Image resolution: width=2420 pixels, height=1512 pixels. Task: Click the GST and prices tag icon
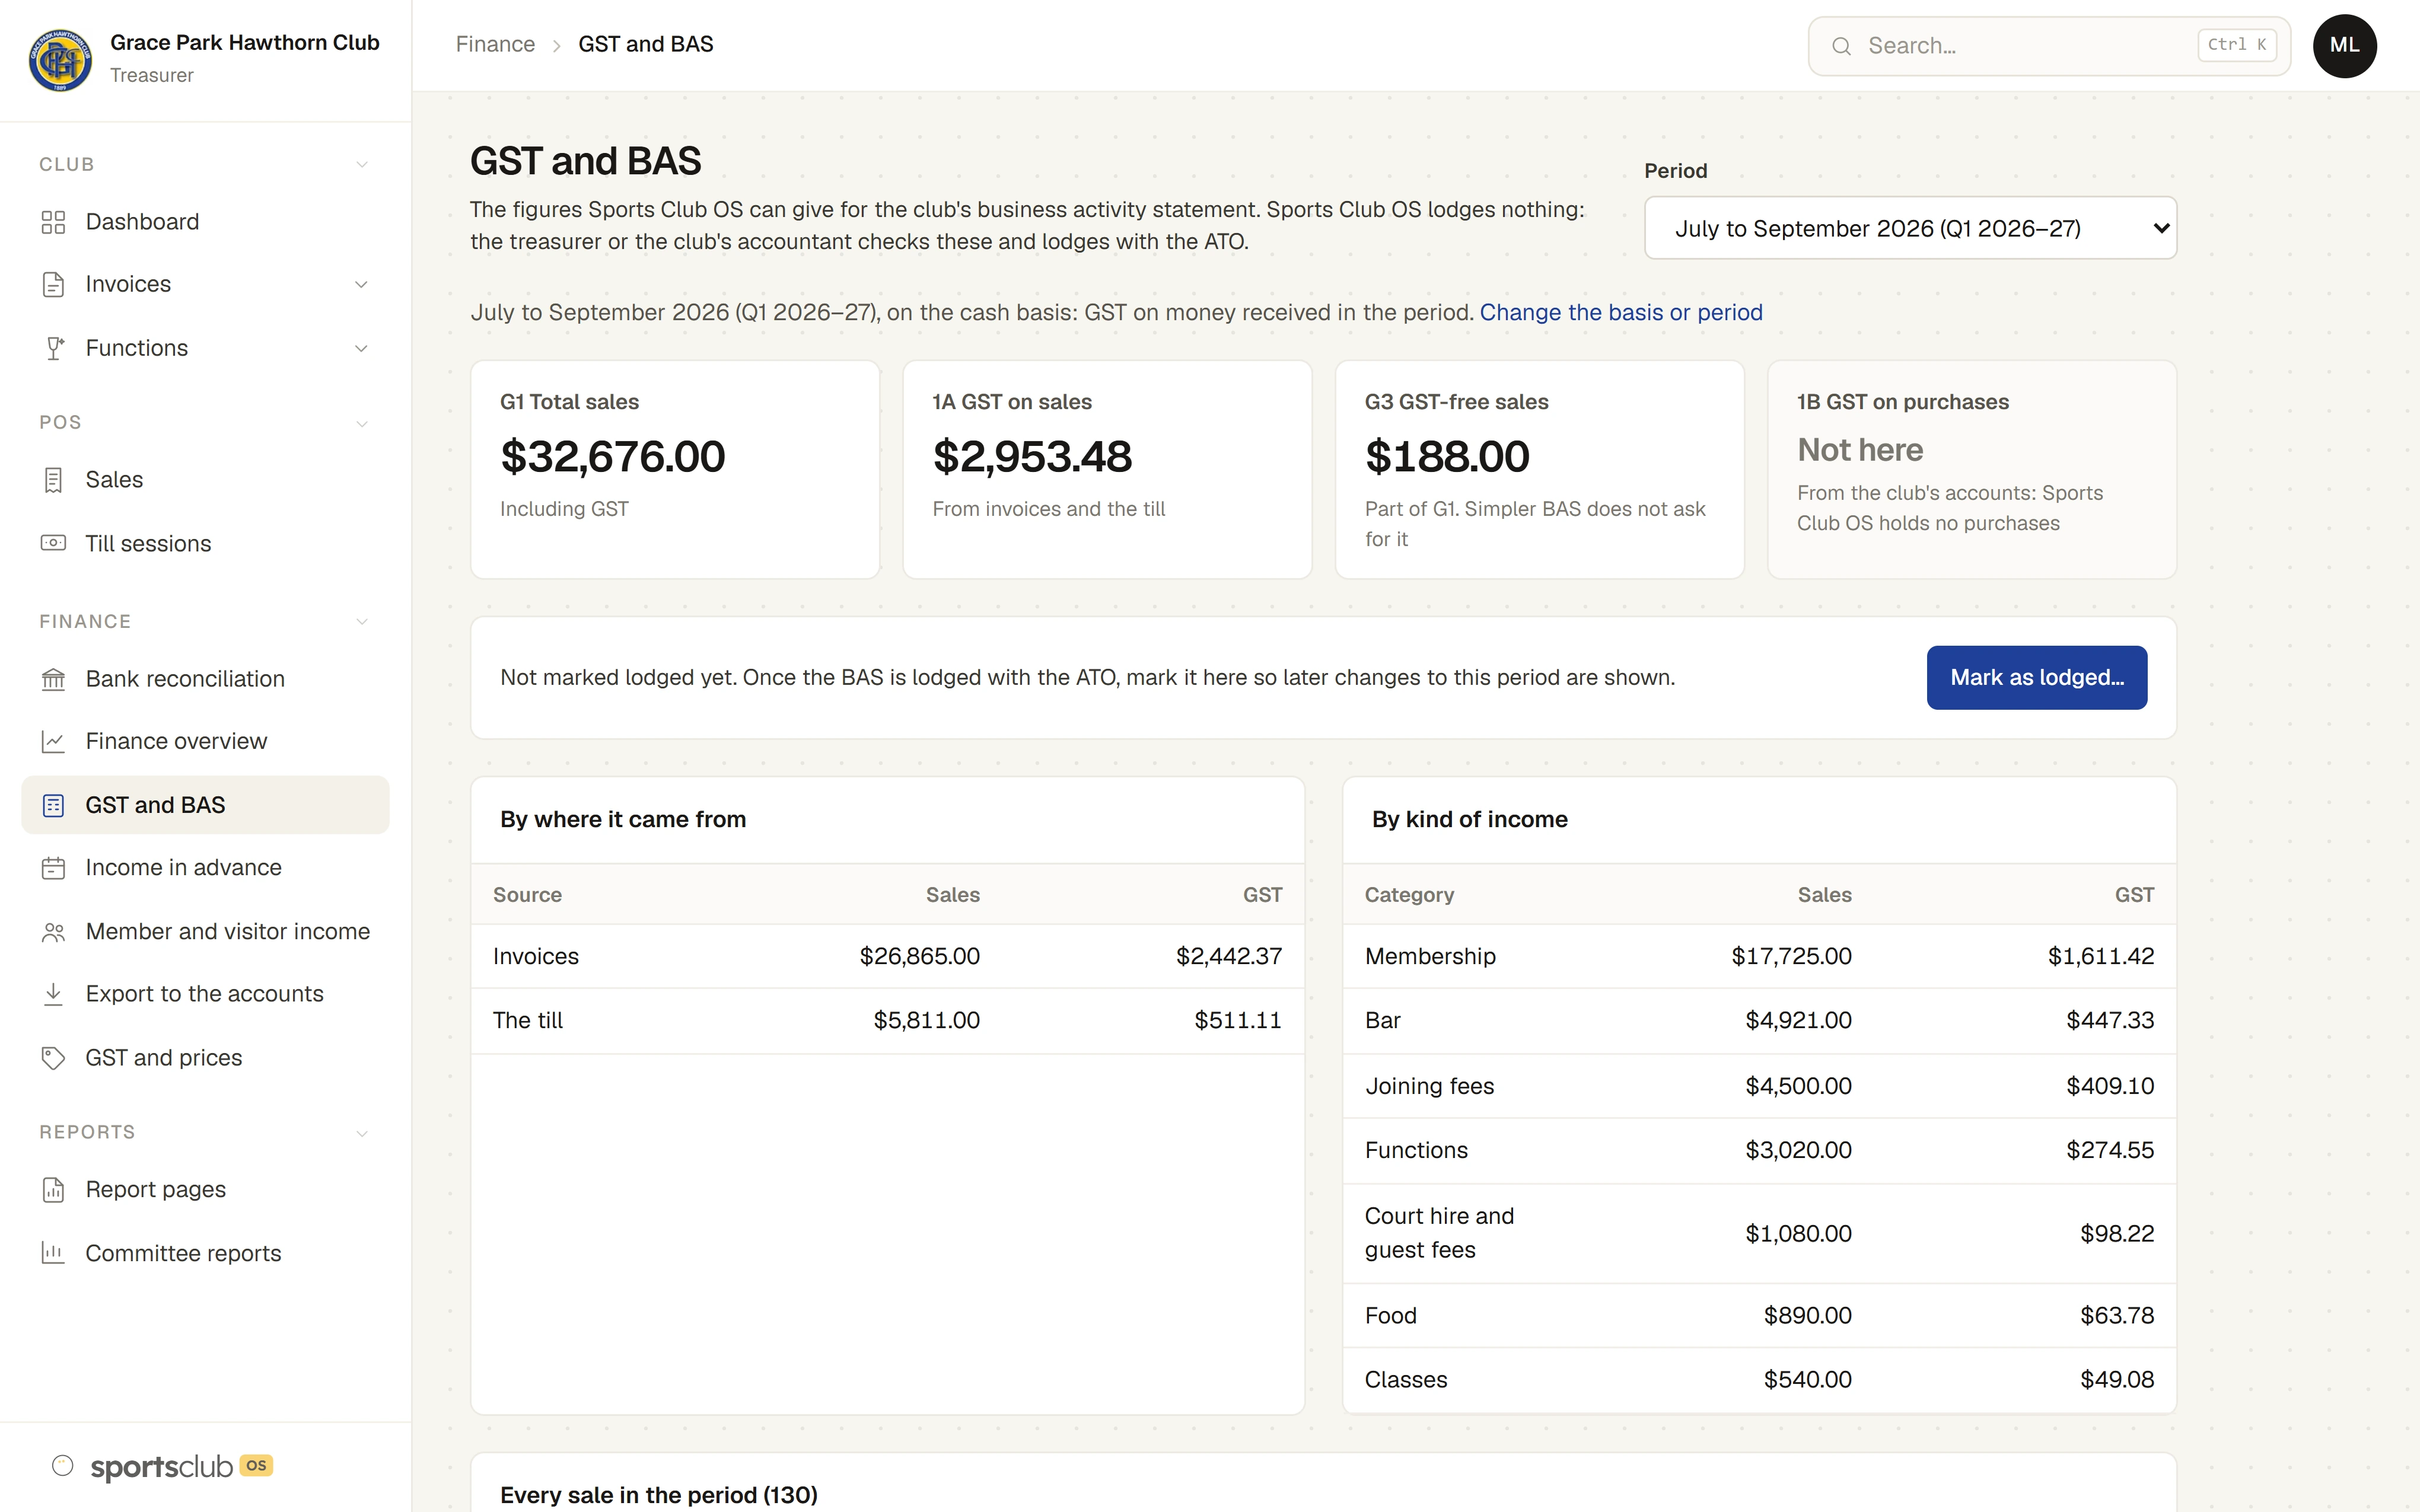point(53,1058)
